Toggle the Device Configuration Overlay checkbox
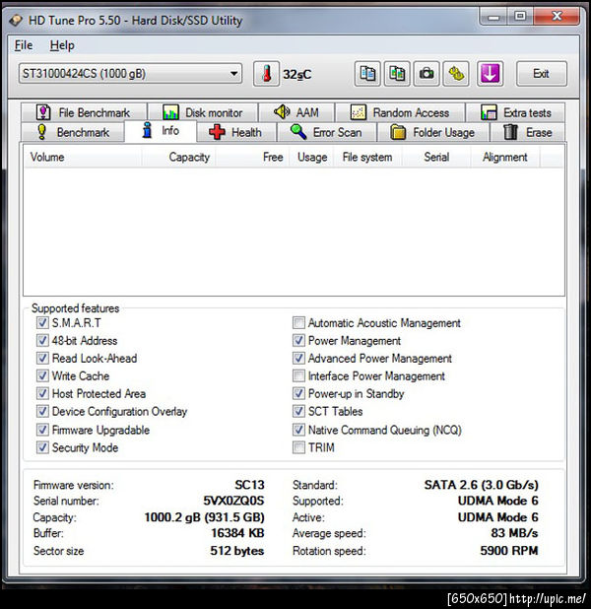Image resolution: width=591 pixels, height=609 pixels. (x=42, y=411)
